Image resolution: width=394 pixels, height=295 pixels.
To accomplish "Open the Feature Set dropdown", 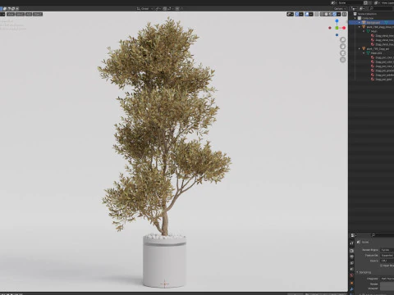I will point(387,256).
